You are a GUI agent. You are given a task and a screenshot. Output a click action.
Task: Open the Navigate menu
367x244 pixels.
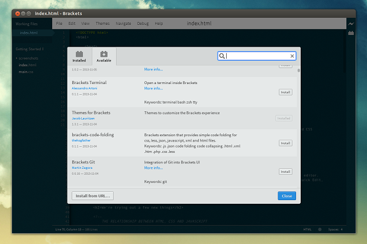pyautogui.click(x=123, y=24)
